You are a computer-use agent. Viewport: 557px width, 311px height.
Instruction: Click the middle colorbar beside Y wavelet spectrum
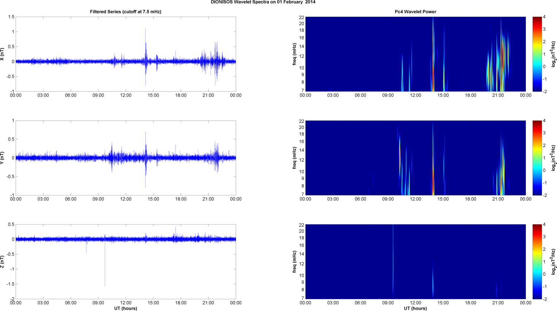[537, 158]
